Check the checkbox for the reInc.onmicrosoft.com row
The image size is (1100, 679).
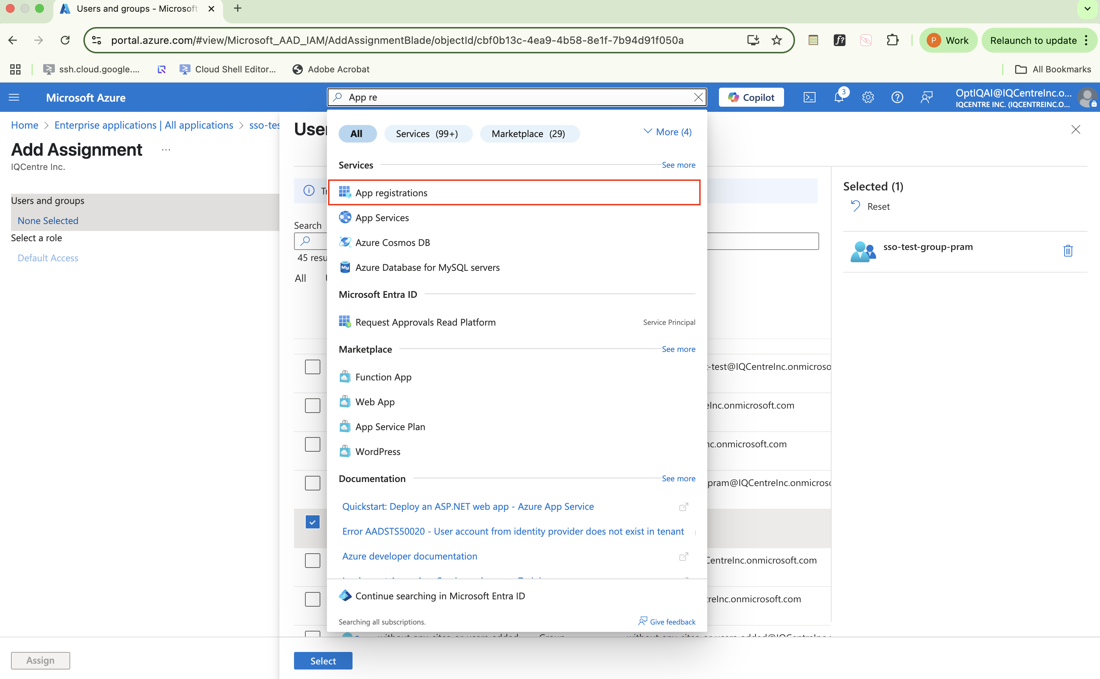(312, 599)
